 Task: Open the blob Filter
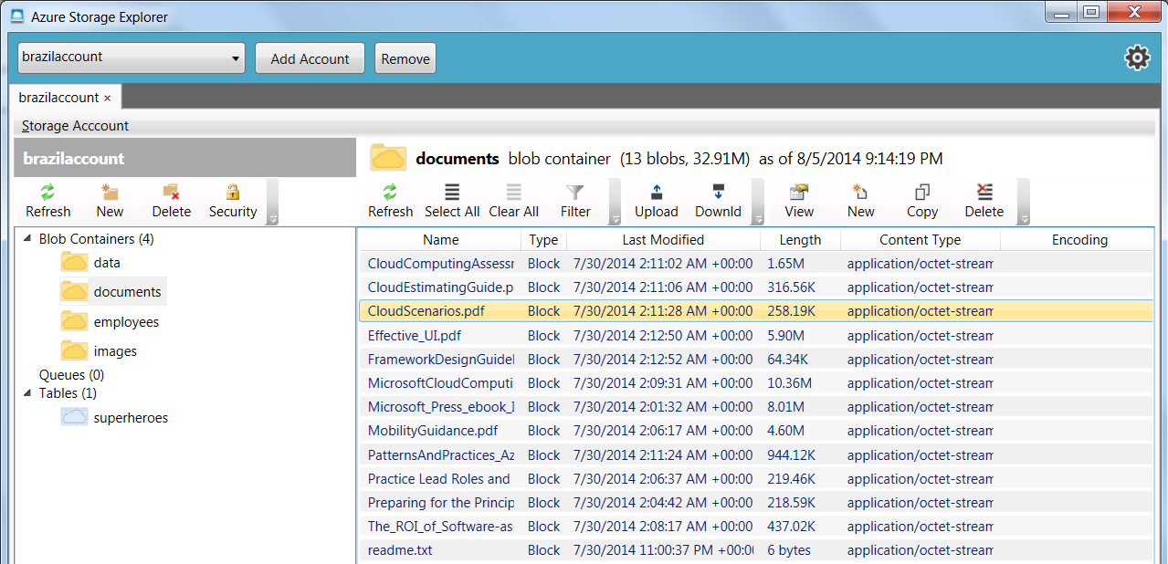point(575,201)
